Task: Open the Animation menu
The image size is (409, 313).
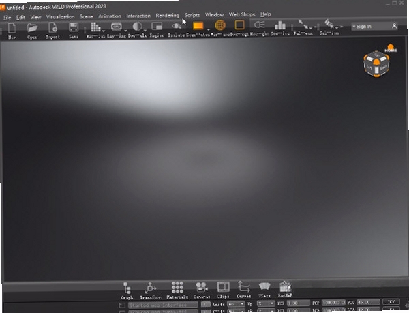Action: tap(110, 16)
